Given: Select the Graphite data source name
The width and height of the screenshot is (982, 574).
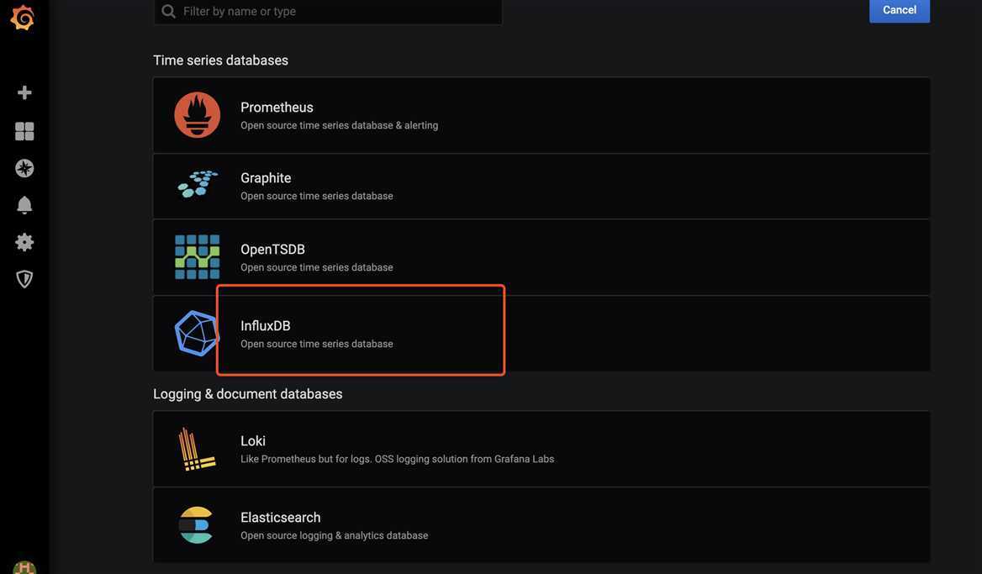Looking at the screenshot, I should (266, 178).
